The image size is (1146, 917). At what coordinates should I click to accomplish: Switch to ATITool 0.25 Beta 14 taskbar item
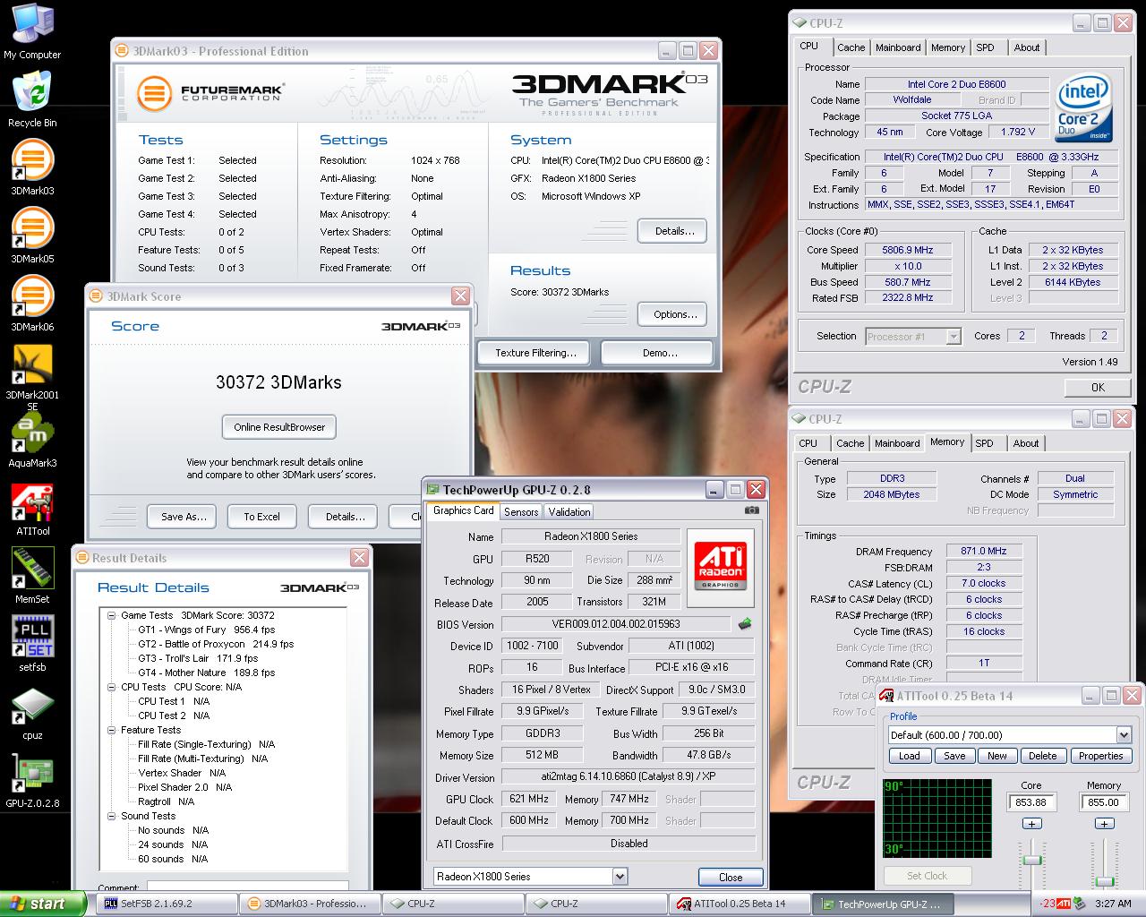click(x=740, y=904)
